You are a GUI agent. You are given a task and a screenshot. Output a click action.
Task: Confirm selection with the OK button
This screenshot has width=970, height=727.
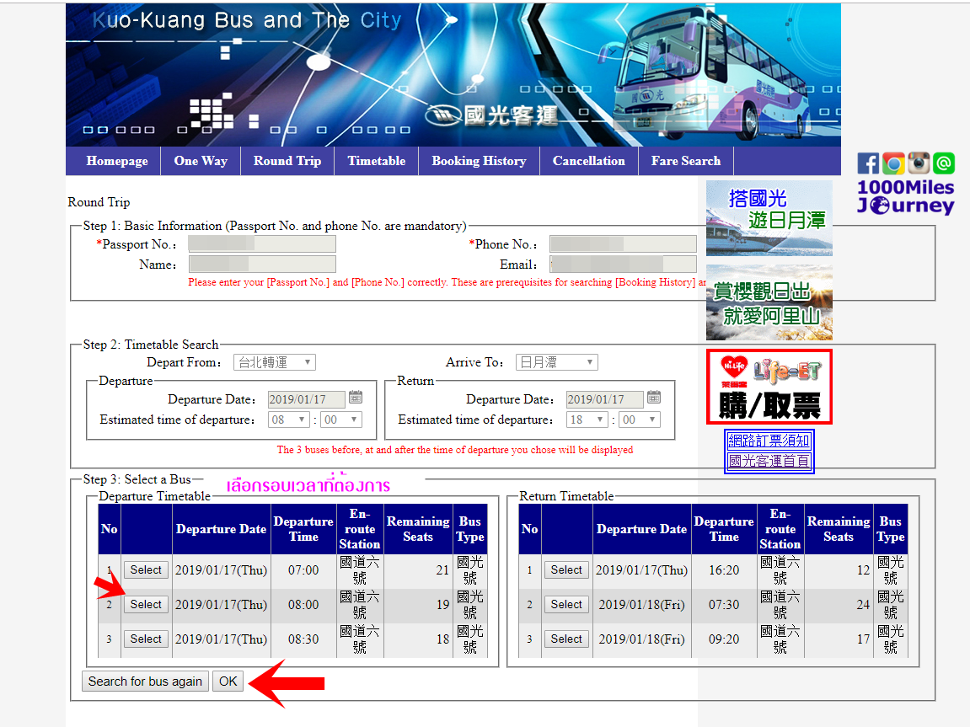[x=228, y=682]
